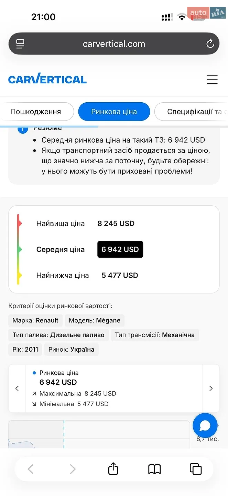Tap the Safari forward arrow
Viewport: 228px width, 496px height.
[x=72, y=469]
